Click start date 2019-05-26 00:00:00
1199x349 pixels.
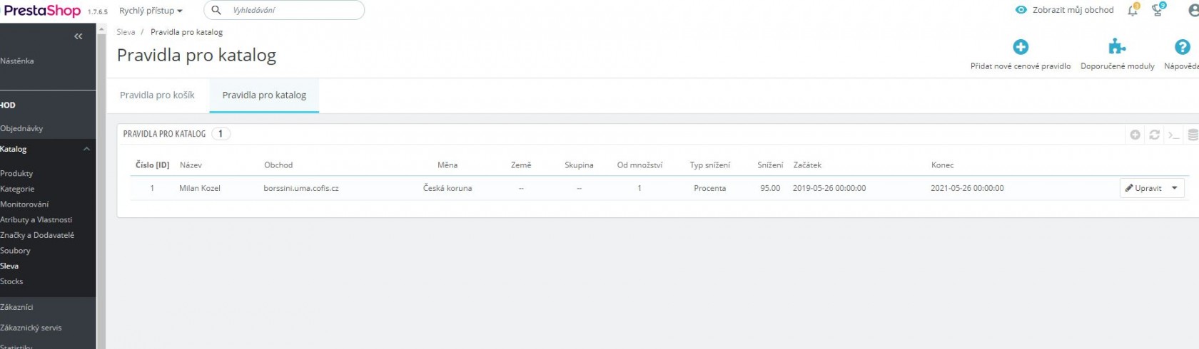coord(829,189)
